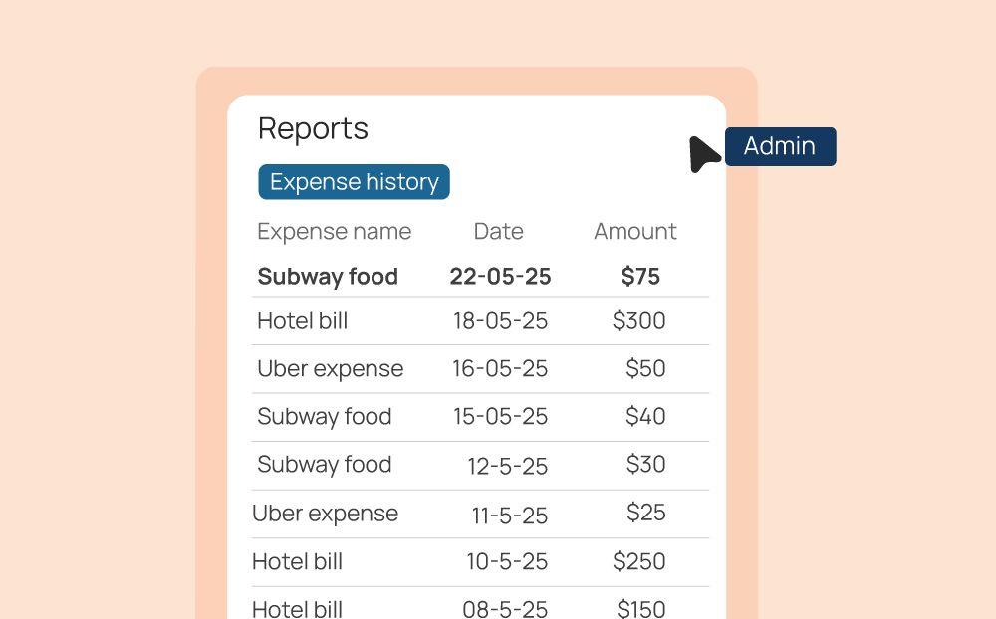
Task: Click the $300 amount
Action: tap(639, 321)
